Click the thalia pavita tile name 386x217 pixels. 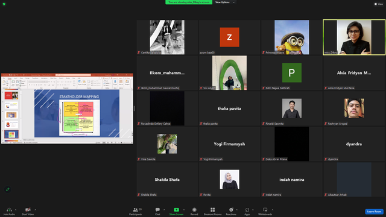tap(229, 108)
